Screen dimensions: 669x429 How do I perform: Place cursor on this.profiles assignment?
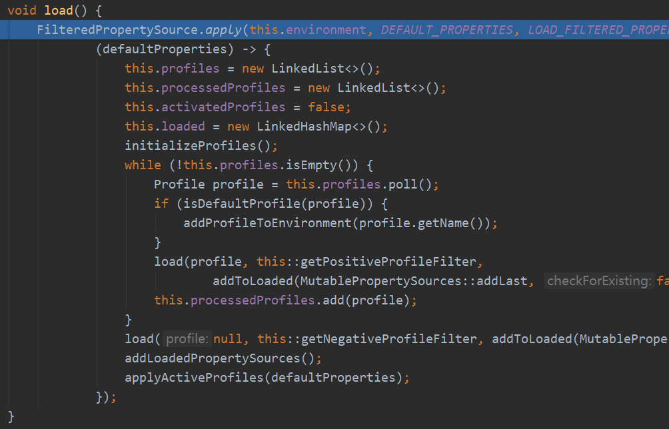click(x=172, y=68)
